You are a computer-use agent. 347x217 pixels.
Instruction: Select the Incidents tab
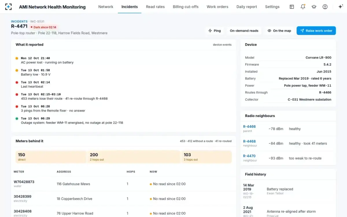[x=130, y=7]
